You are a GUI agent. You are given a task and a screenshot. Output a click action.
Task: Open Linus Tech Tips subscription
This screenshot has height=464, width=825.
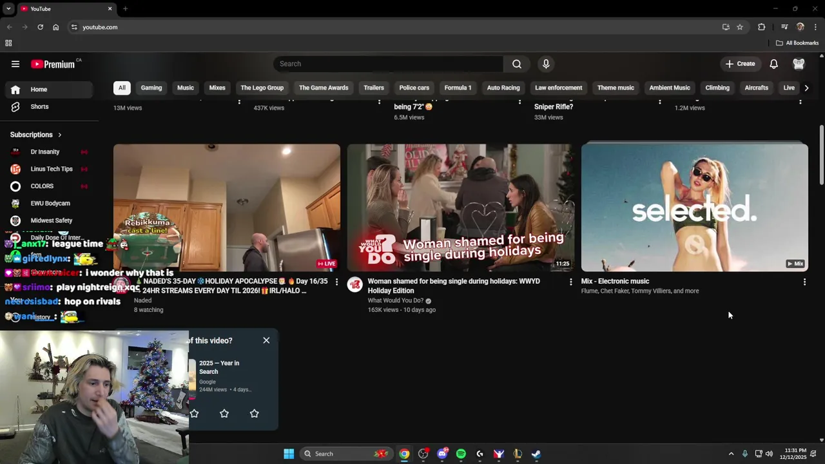50,169
